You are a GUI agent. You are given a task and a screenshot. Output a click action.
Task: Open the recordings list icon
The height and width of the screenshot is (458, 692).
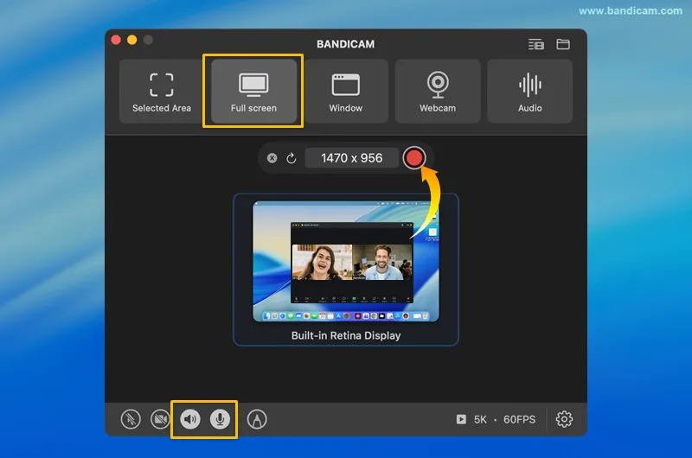[x=536, y=44]
